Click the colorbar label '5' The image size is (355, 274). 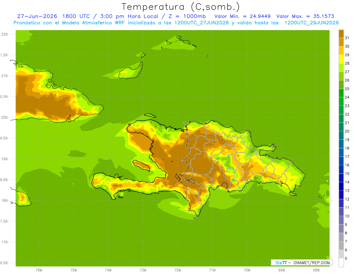click(346, 259)
